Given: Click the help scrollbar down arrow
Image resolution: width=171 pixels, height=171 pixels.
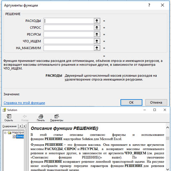Looking at the screenshot, I should [167, 169].
